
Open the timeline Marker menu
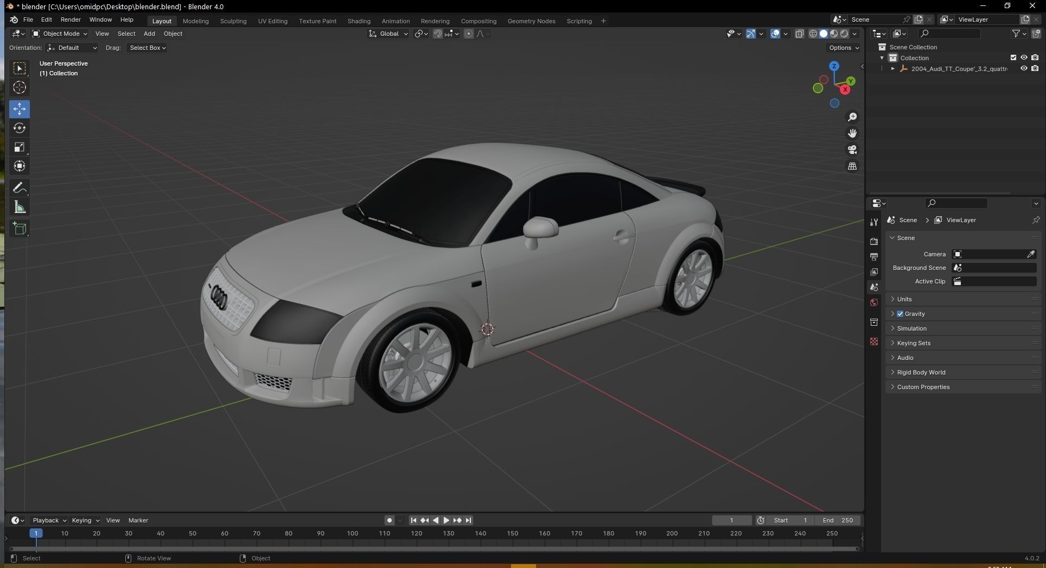[x=138, y=520]
